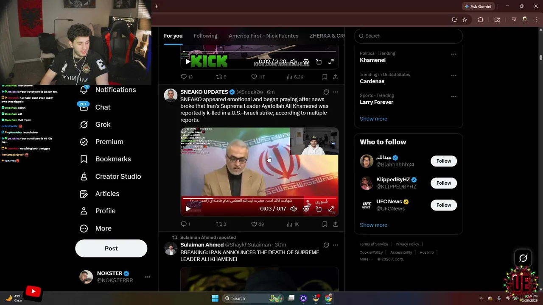Viewport: 543px width, 305px height.
Task: Open Bookmarks in the sidebar
Action: (105, 159)
